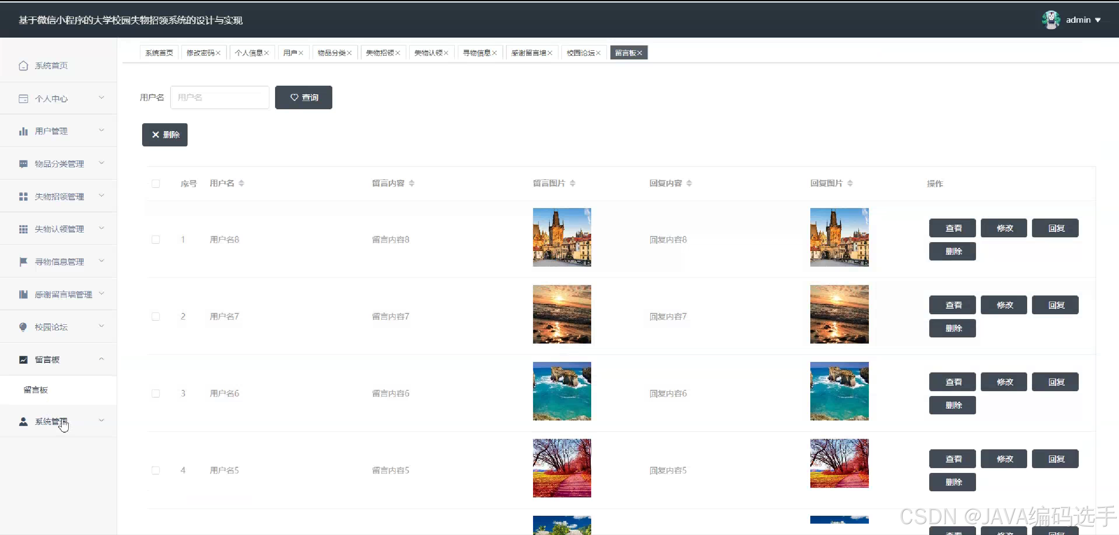Click the chat icon beside 物品分类管理

(x=23, y=164)
